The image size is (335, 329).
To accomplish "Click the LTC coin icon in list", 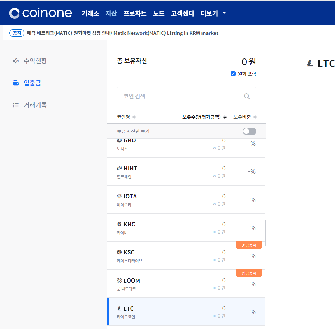I will (120, 308).
